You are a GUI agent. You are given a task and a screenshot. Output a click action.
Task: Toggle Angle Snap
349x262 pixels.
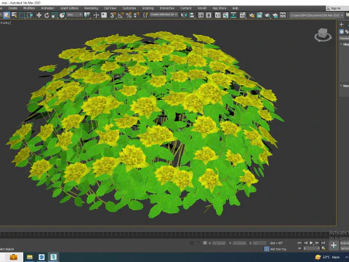121,15
